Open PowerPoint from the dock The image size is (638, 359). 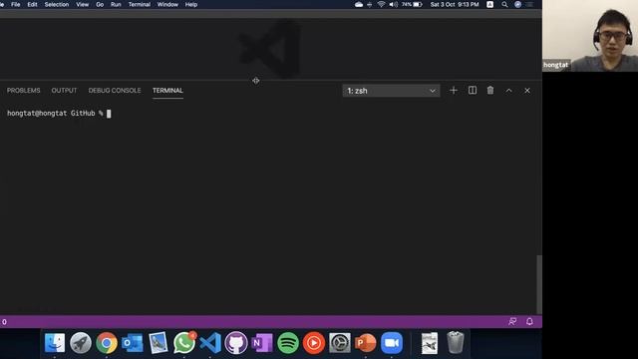pyautogui.click(x=366, y=343)
